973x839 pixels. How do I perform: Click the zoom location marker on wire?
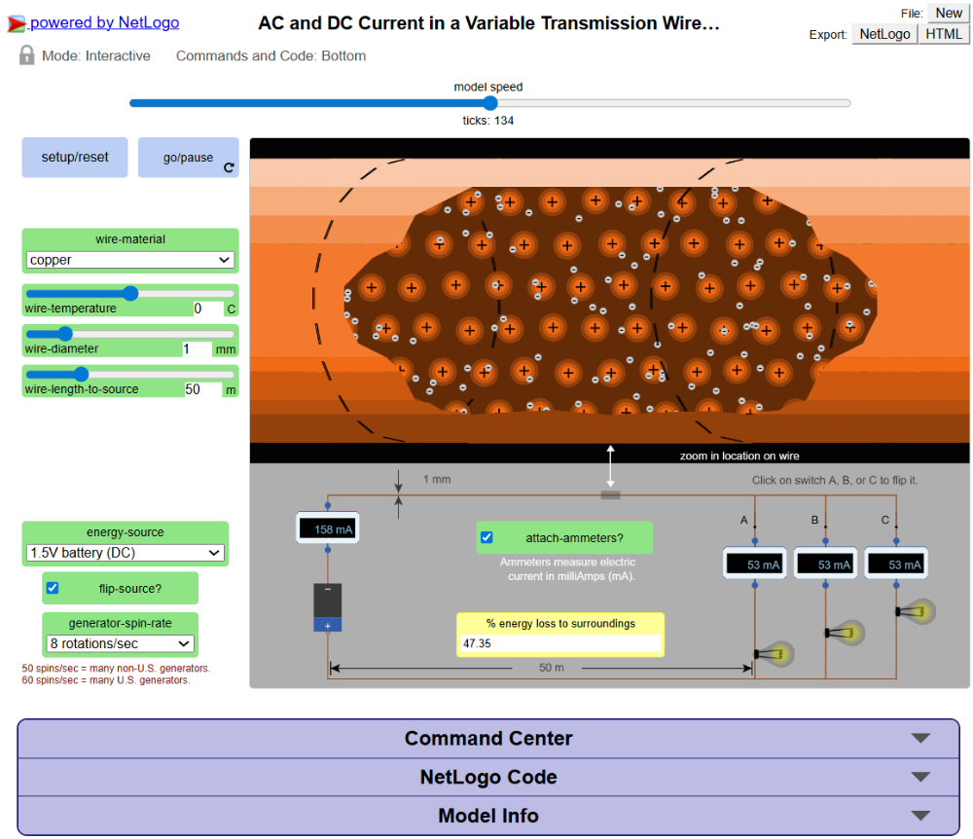(611, 494)
